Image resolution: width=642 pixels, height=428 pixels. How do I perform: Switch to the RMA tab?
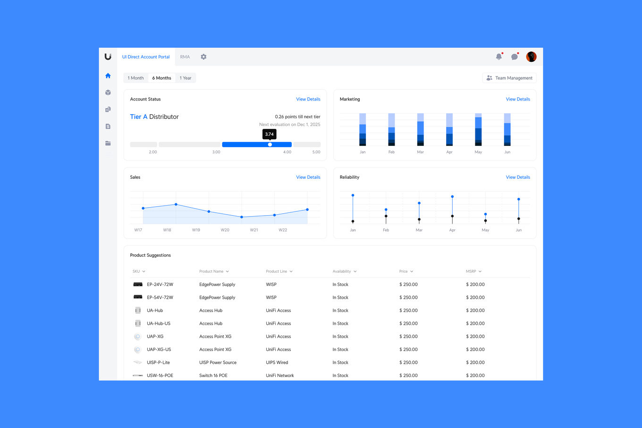coord(185,57)
